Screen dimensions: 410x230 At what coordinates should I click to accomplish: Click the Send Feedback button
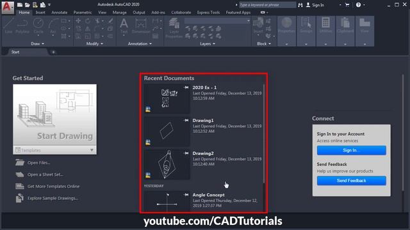pyautogui.click(x=351, y=180)
